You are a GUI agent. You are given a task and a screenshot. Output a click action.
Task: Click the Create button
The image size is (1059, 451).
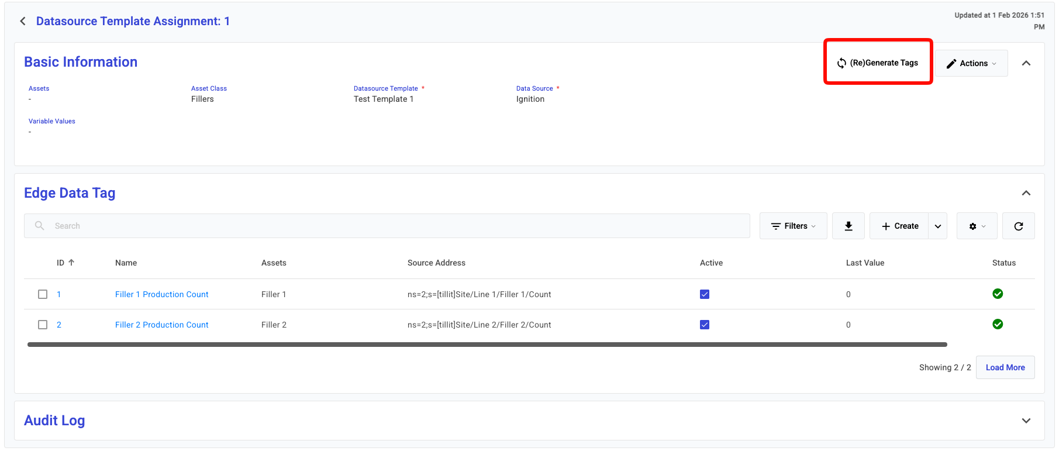click(x=899, y=226)
